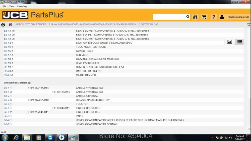Open B5-4-1 tool kit
Image resolution: width=251 pixels, height=141 pixels.
pyautogui.click(x=8, y=104)
